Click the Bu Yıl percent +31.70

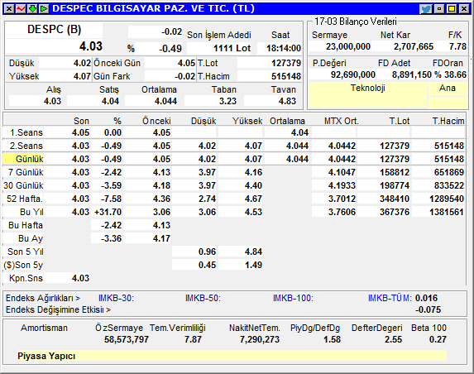108,212
